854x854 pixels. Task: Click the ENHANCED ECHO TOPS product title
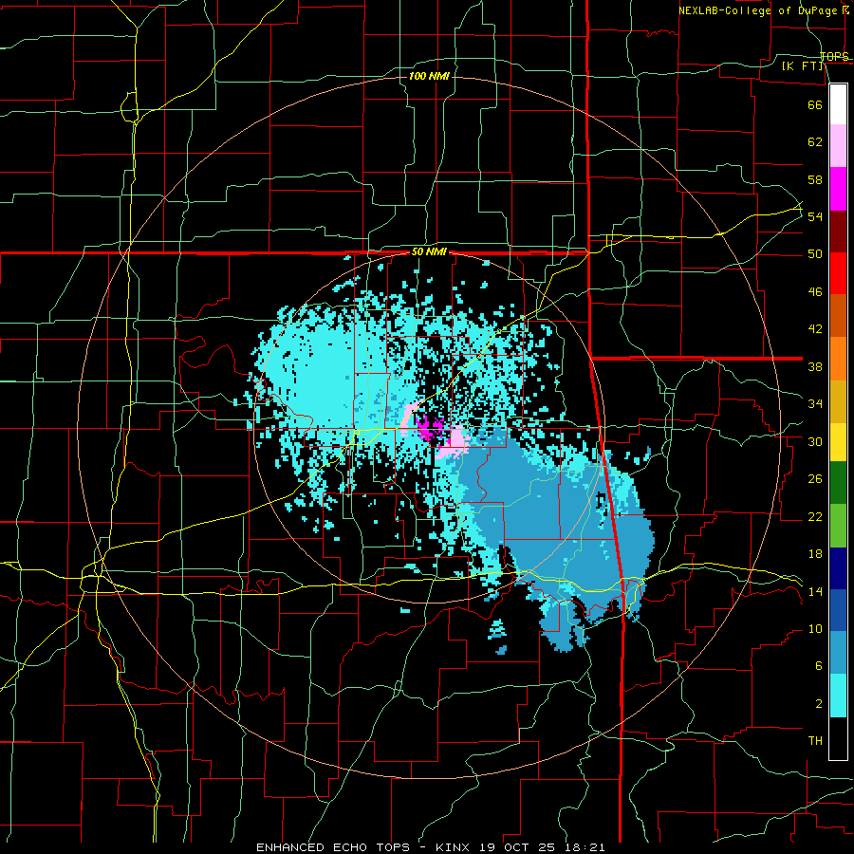point(333,847)
